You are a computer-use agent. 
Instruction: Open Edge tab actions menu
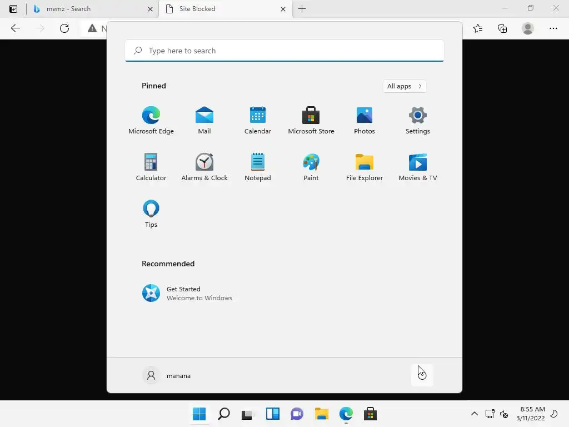coord(13,9)
